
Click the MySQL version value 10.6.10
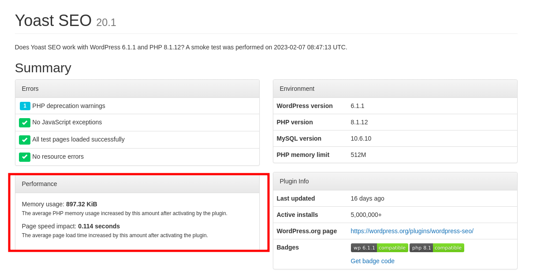click(x=361, y=138)
